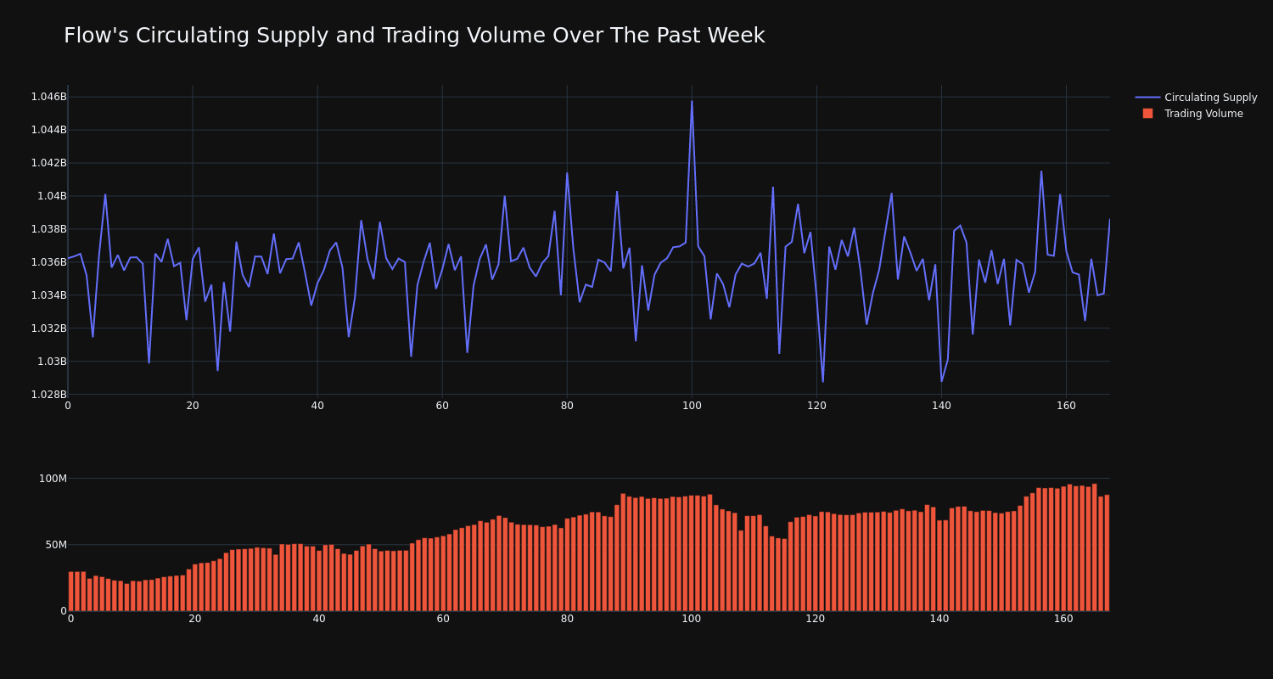Click the chart title text

point(414,36)
